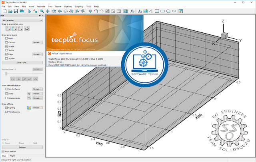
Task: Select the rectangle shape tool
Action: coord(163,11)
